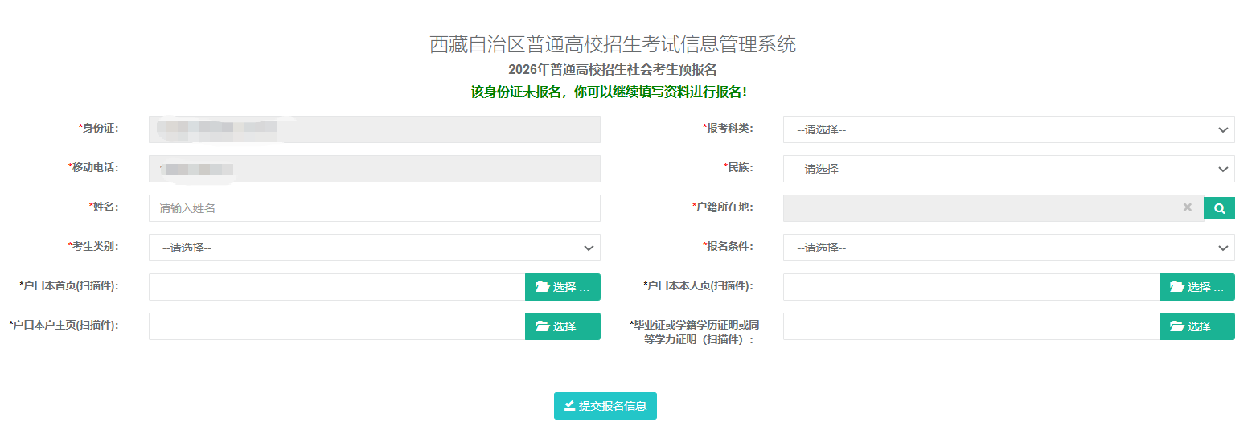1256x422 pixels.
Task: Click the 户口本本人页 folder select button
Action: (1196, 287)
